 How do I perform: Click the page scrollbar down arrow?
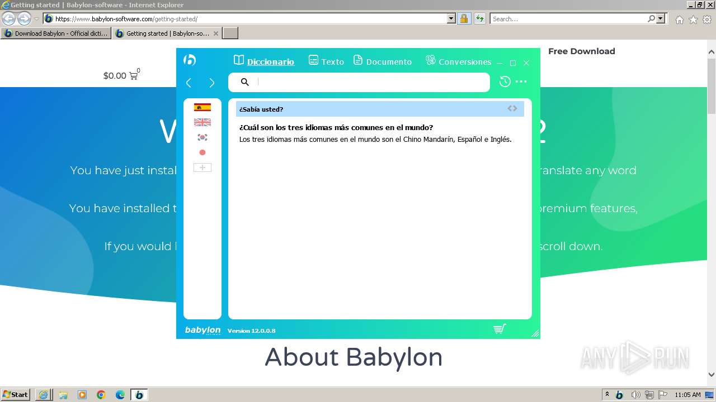[712, 375]
